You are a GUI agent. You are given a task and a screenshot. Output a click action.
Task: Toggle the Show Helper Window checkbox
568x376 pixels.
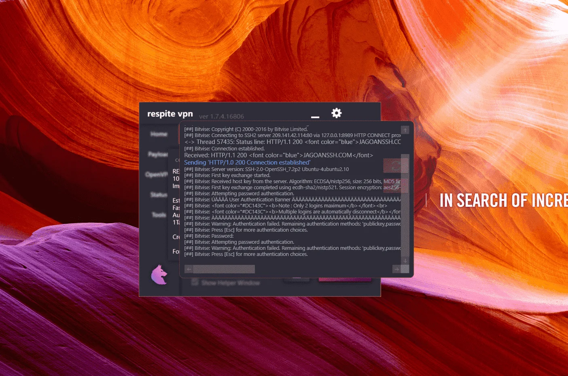point(195,283)
